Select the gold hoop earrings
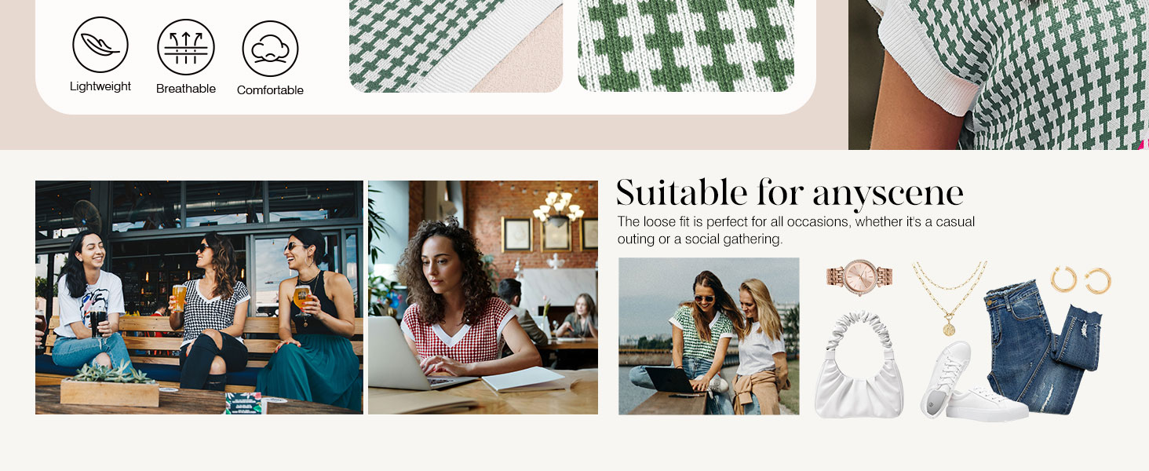 tap(1082, 280)
